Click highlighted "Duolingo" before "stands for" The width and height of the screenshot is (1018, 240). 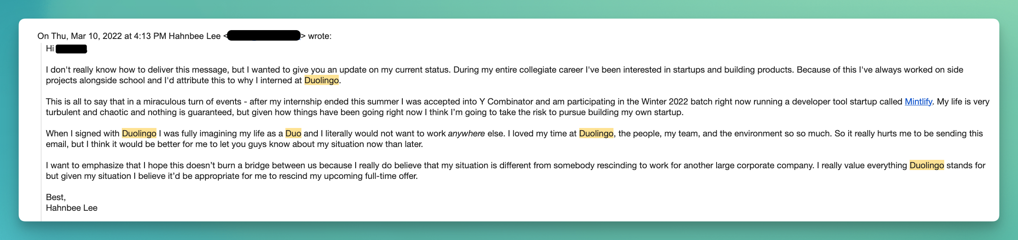(926, 165)
